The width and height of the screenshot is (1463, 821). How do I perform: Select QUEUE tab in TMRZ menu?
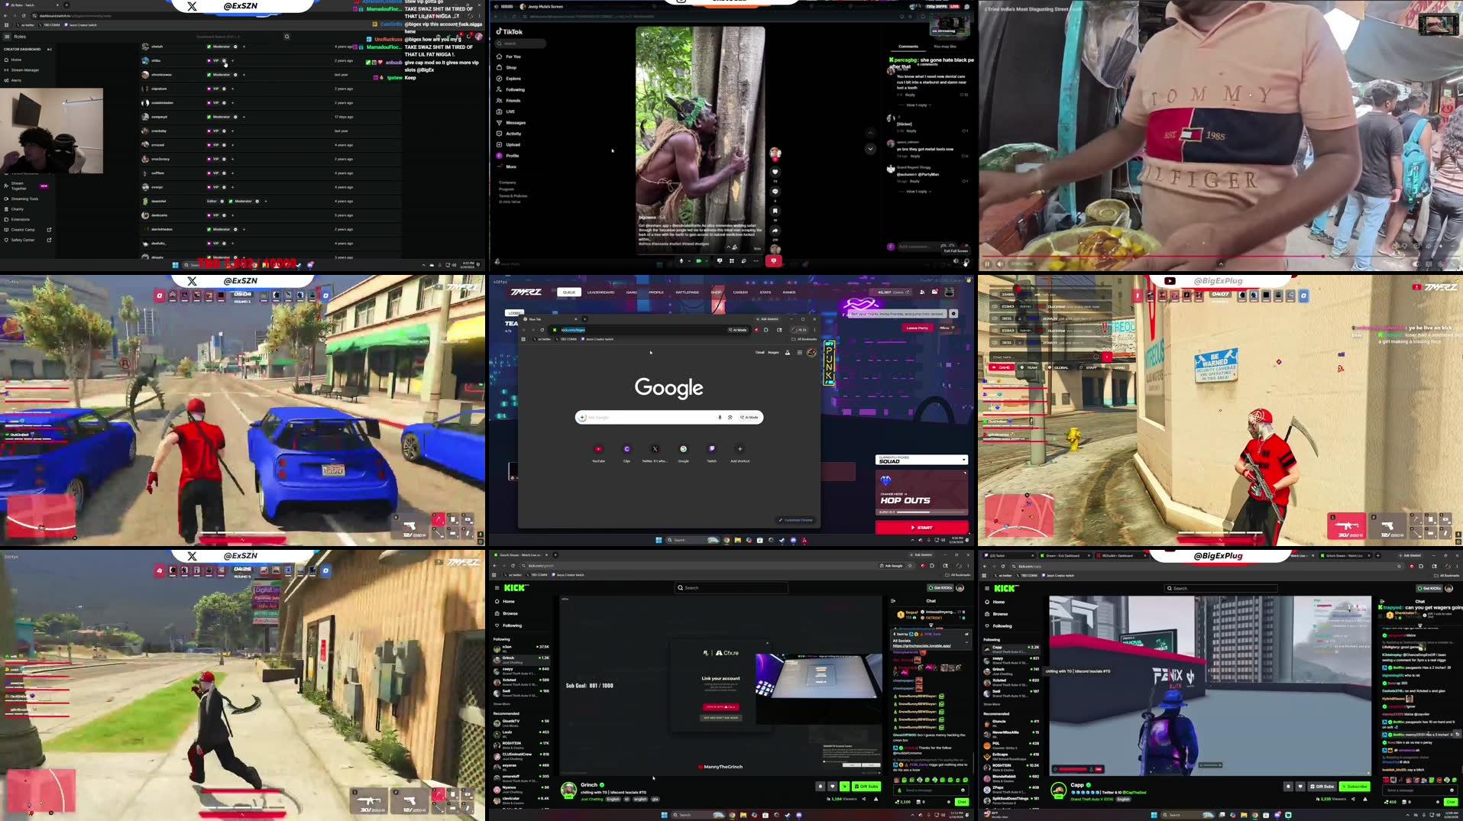coord(569,293)
